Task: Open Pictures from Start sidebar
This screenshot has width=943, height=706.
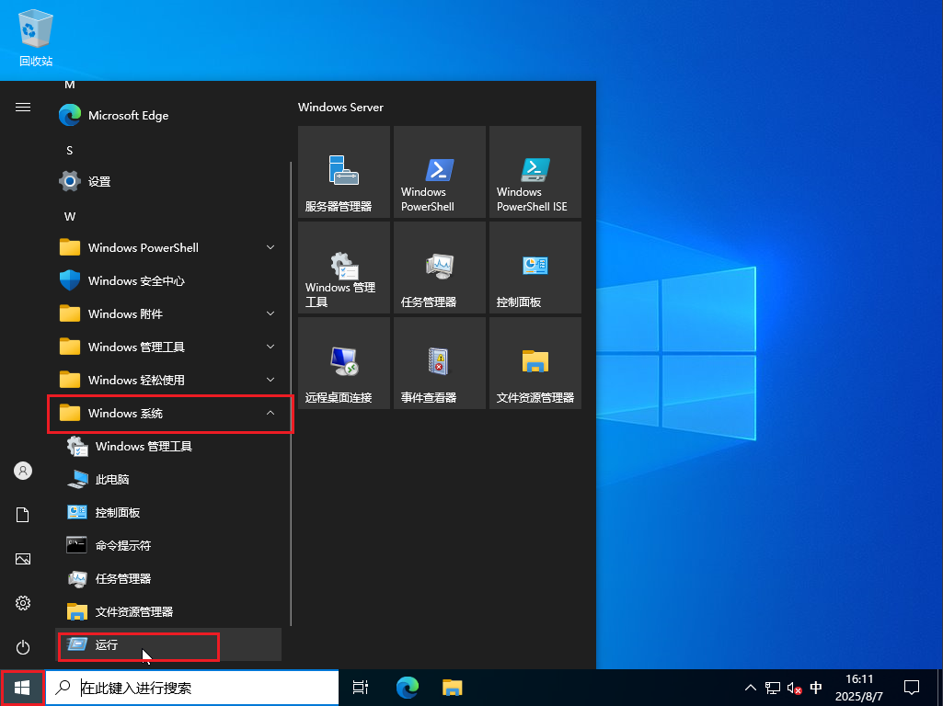Action: point(23,559)
